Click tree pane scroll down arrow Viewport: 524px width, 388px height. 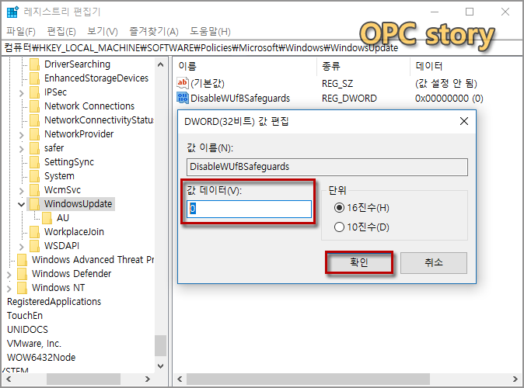click(160, 366)
